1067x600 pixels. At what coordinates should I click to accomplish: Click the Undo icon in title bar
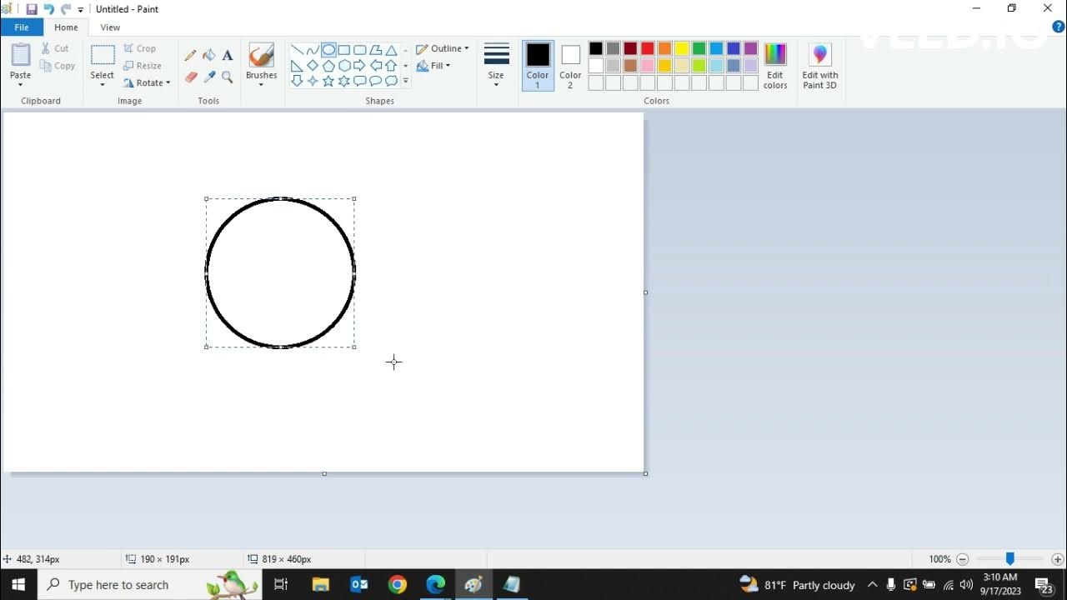pyautogui.click(x=49, y=9)
